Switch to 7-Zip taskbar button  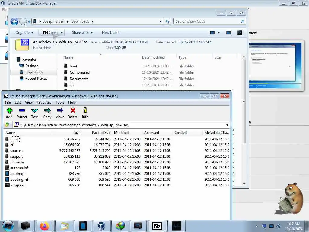tap(157, 226)
